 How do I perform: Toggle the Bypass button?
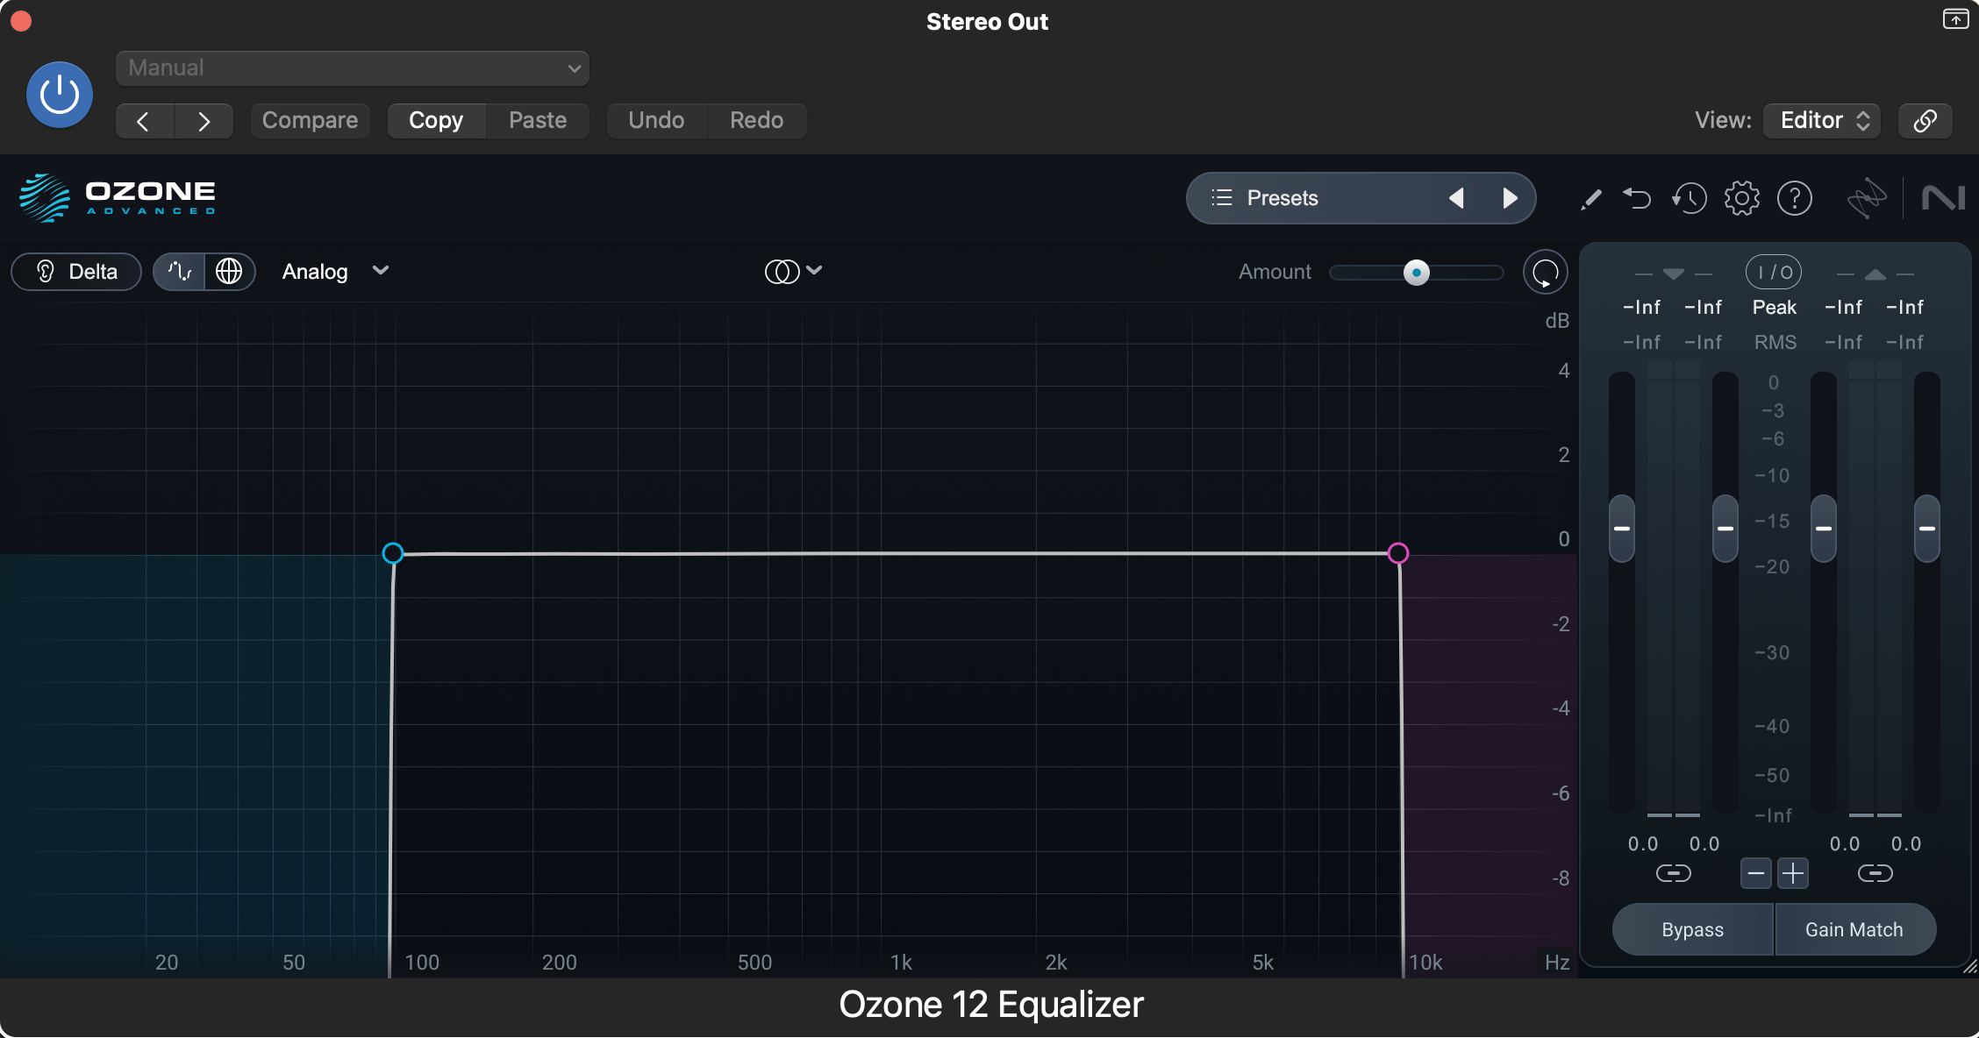[1692, 929]
